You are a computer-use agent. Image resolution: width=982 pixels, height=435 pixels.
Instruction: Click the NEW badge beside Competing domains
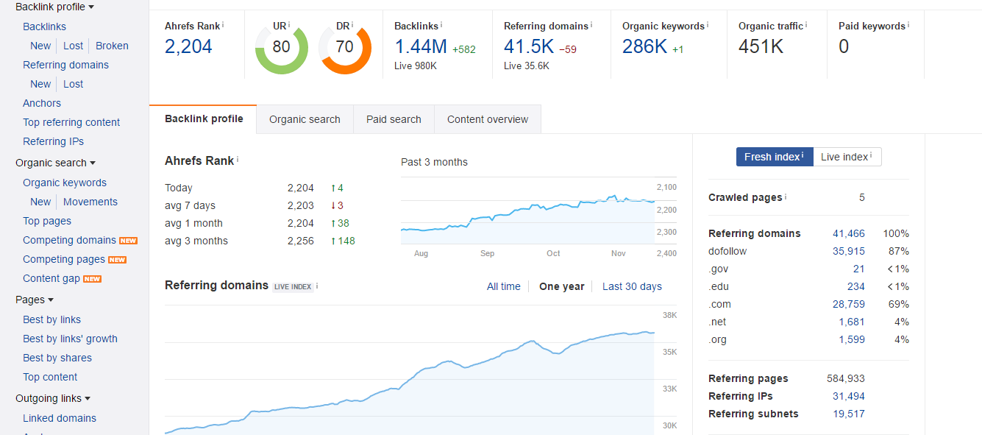pyautogui.click(x=129, y=241)
